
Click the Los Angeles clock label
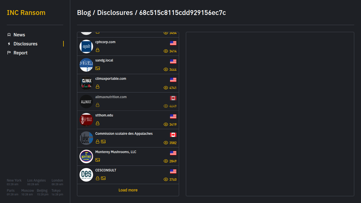36,180
